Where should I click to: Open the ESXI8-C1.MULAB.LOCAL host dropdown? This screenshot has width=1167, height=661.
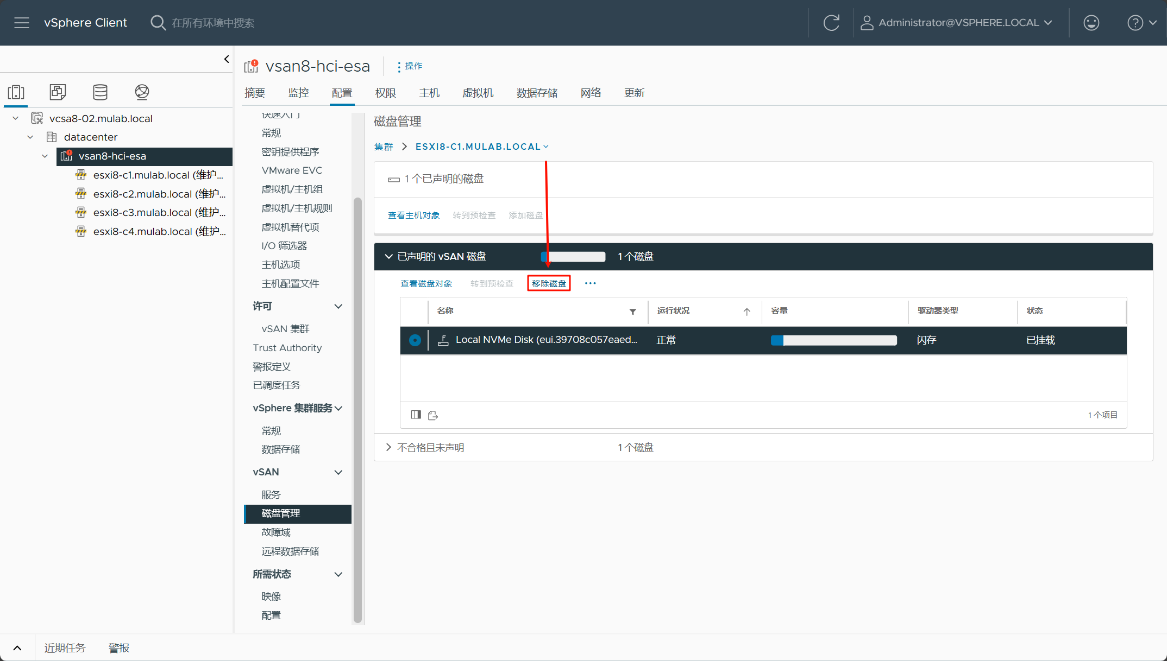point(482,147)
